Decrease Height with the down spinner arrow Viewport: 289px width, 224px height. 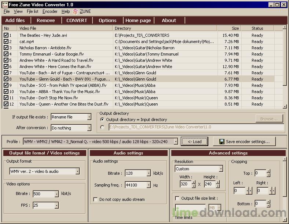pyautogui.click(x=218, y=186)
